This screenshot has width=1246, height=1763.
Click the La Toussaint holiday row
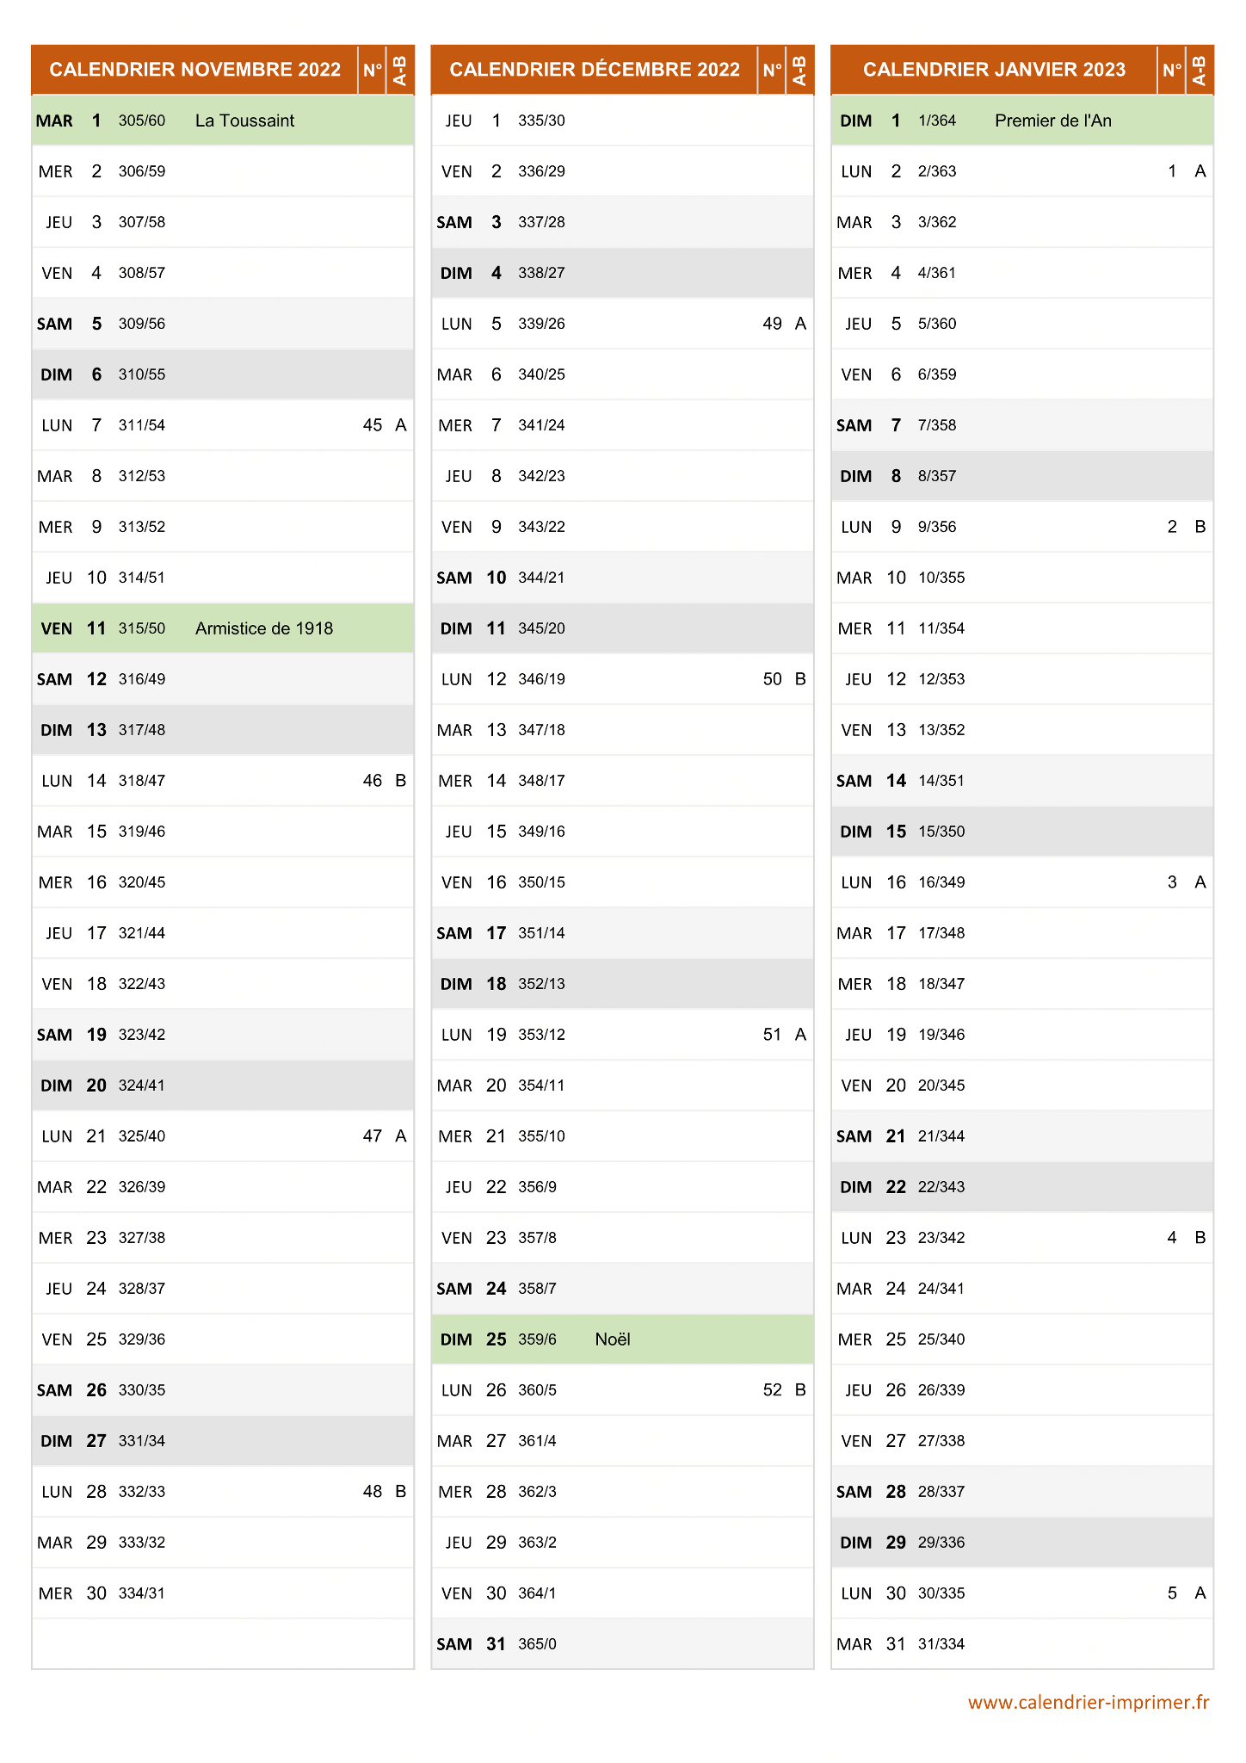pos(223,121)
